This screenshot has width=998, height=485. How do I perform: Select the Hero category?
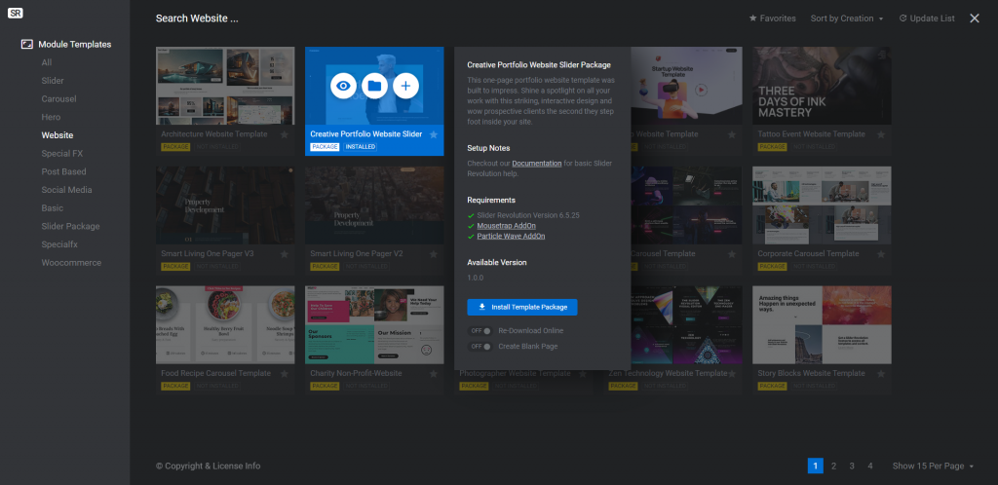(x=51, y=117)
